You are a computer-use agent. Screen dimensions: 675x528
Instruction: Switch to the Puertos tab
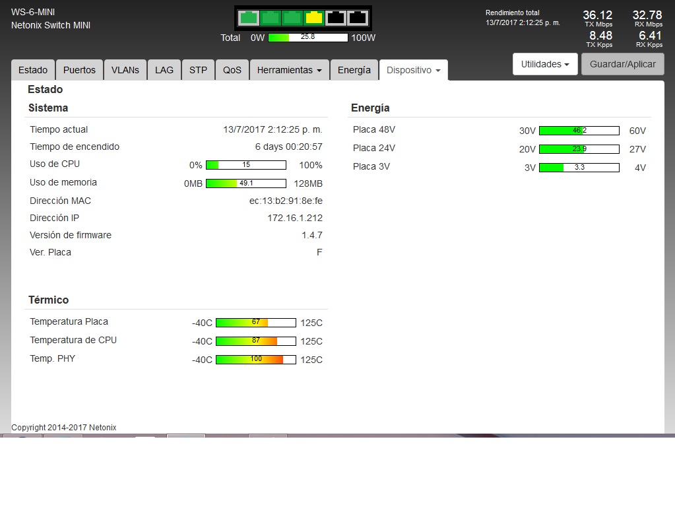pyautogui.click(x=79, y=70)
